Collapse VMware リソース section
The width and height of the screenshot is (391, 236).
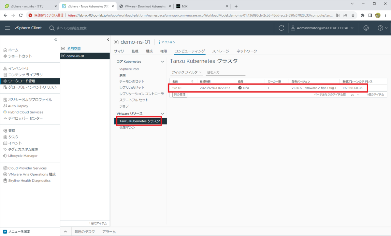point(163,113)
